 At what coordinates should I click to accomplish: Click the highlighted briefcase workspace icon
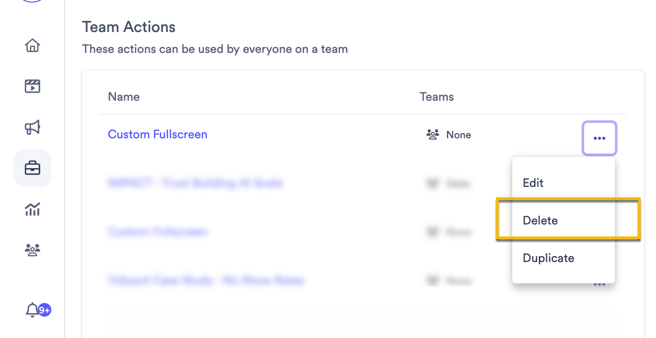(x=33, y=168)
